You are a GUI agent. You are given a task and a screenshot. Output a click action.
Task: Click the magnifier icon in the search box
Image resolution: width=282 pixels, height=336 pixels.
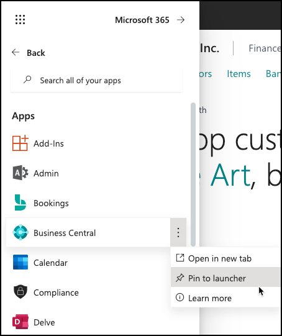pos(27,79)
